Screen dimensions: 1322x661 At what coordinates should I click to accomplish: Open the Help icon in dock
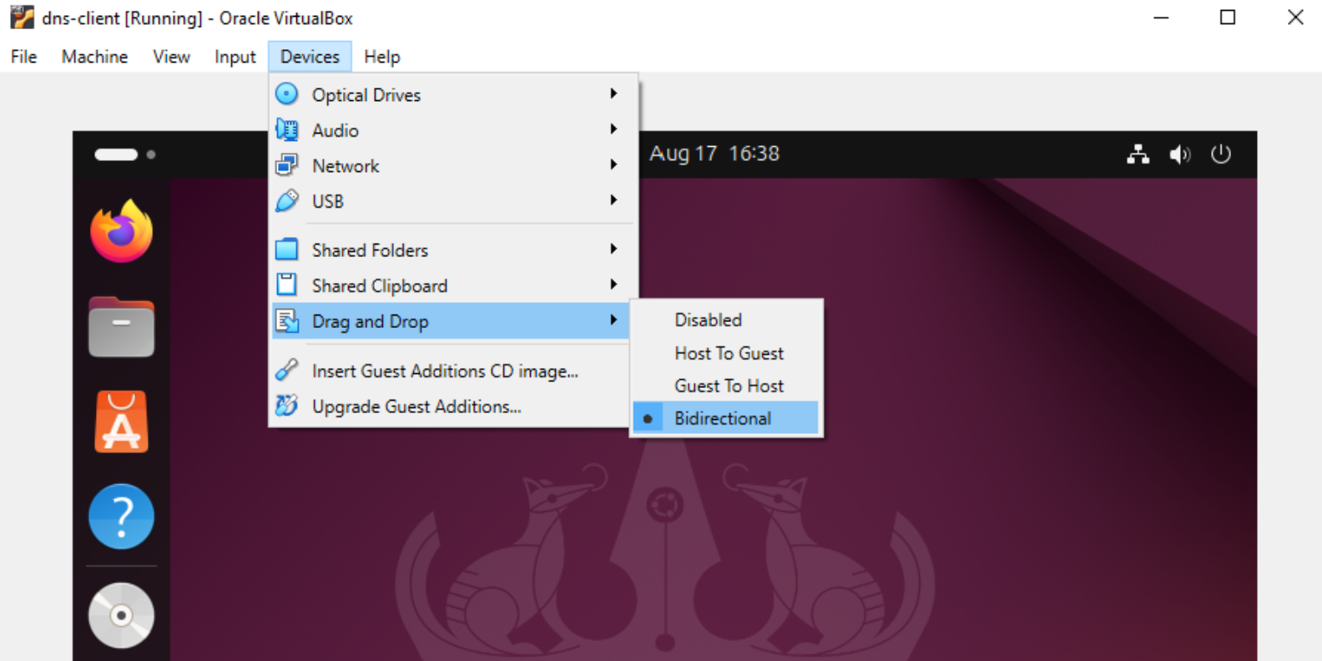point(122,517)
